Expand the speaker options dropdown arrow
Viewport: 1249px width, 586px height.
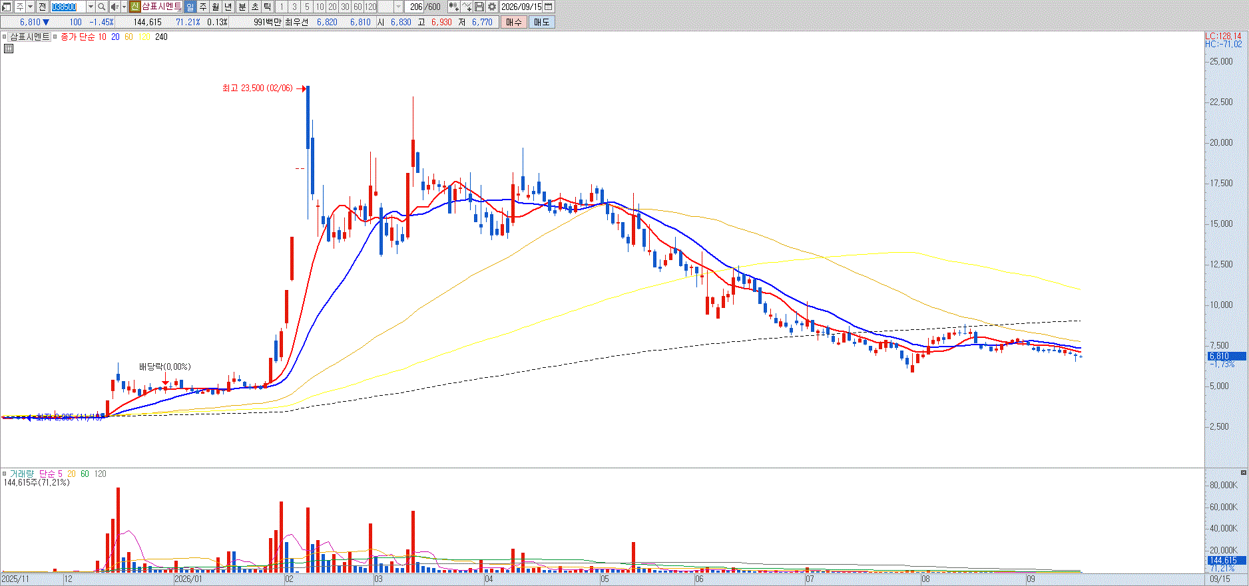[124, 7]
